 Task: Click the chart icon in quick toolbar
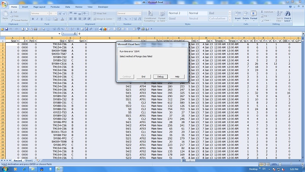(105, 29)
